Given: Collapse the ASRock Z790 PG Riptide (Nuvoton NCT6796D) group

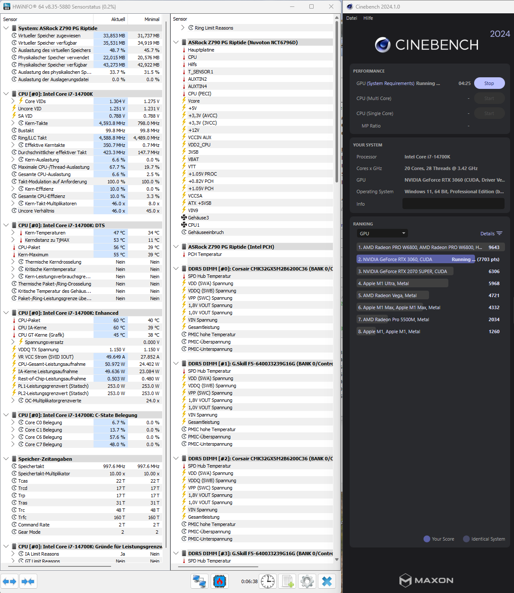Looking at the screenshot, I should [x=176, y=43].
